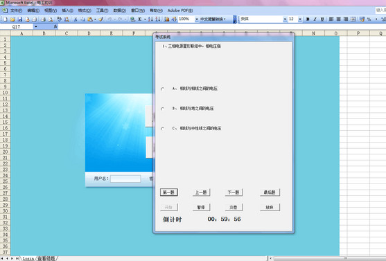The image size is (386, 261).
Task: Open the 编辑 (Edit) menu
Action: [x=33, y=10]
